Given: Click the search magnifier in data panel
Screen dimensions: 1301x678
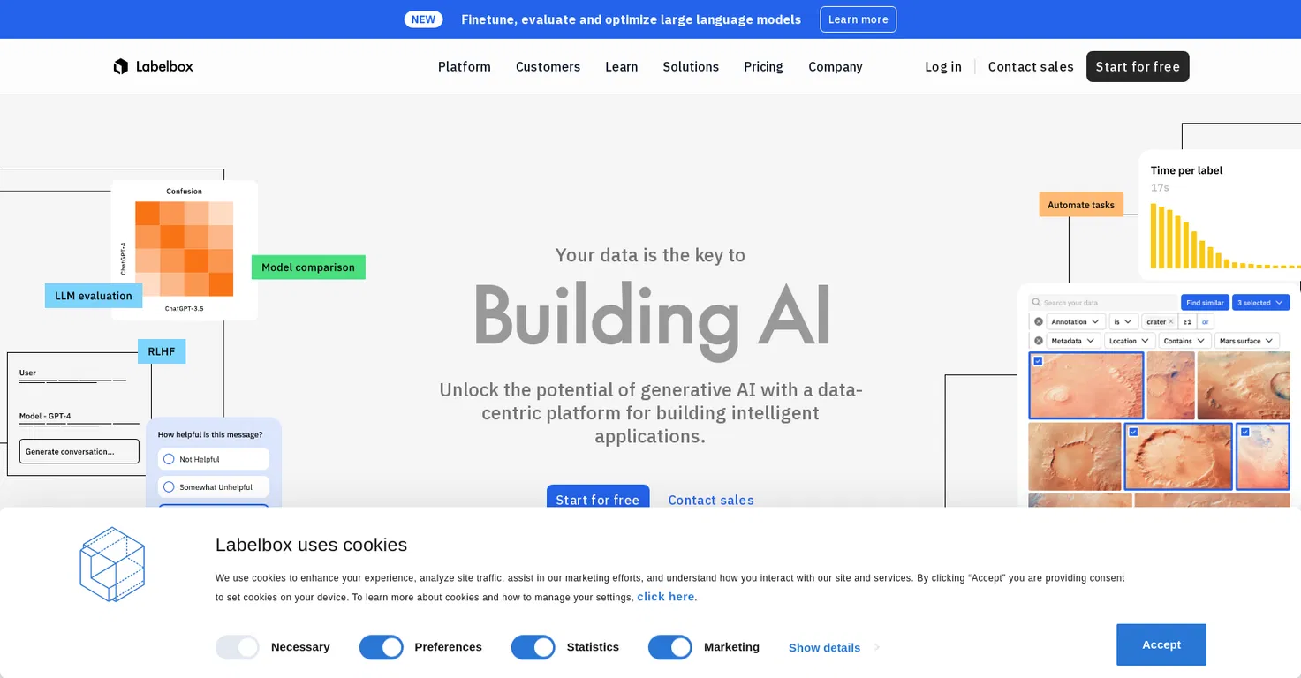Looking at the screenshot, I should click(x=1038, y=303).
